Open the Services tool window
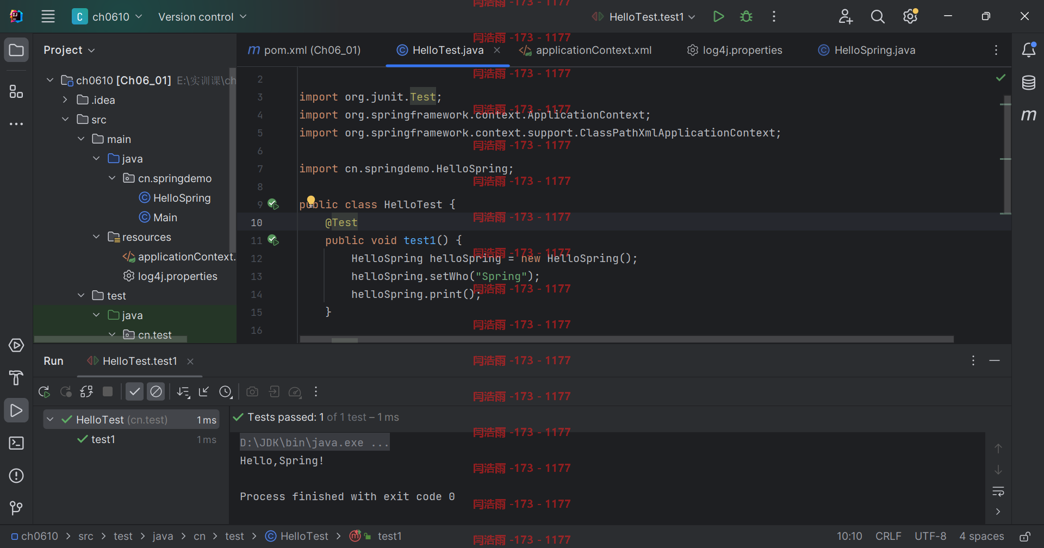The width and height of the screenshot is (1044, 548). (x=16, y=345)
